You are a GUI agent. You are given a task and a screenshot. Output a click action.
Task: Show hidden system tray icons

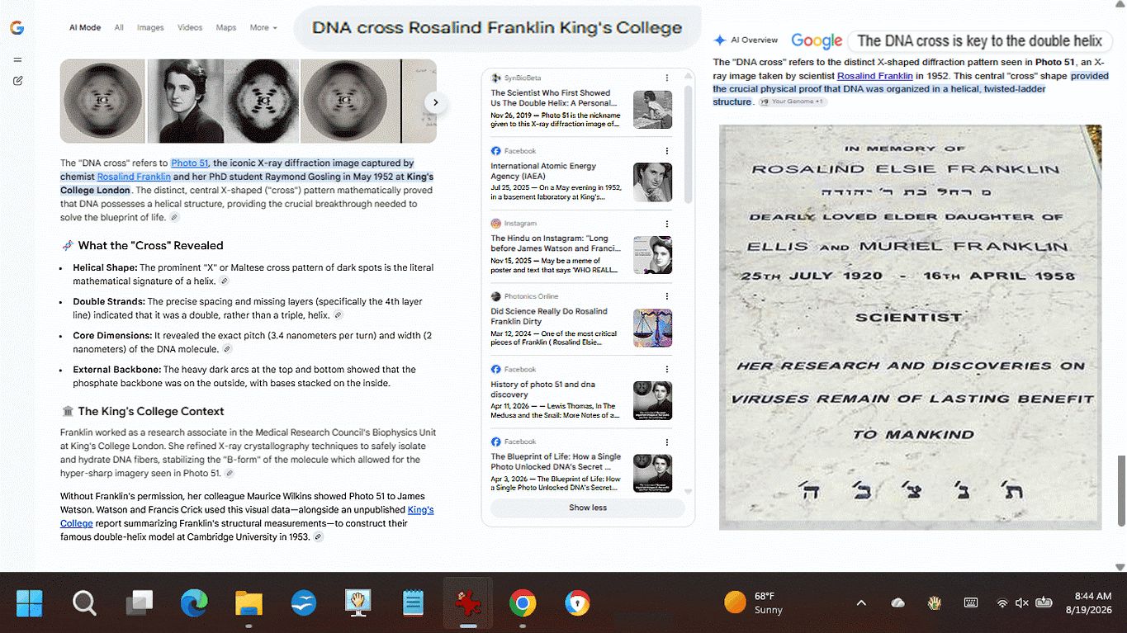(861, 603)
